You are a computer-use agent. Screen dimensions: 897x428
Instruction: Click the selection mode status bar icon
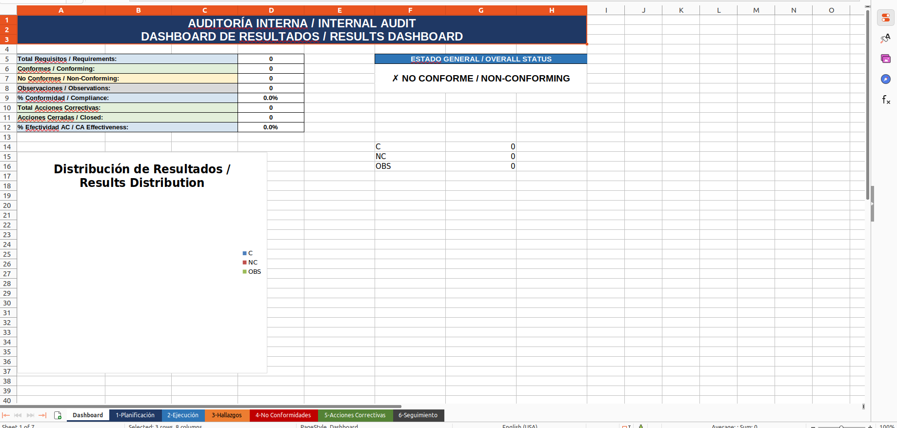[627, 427]
